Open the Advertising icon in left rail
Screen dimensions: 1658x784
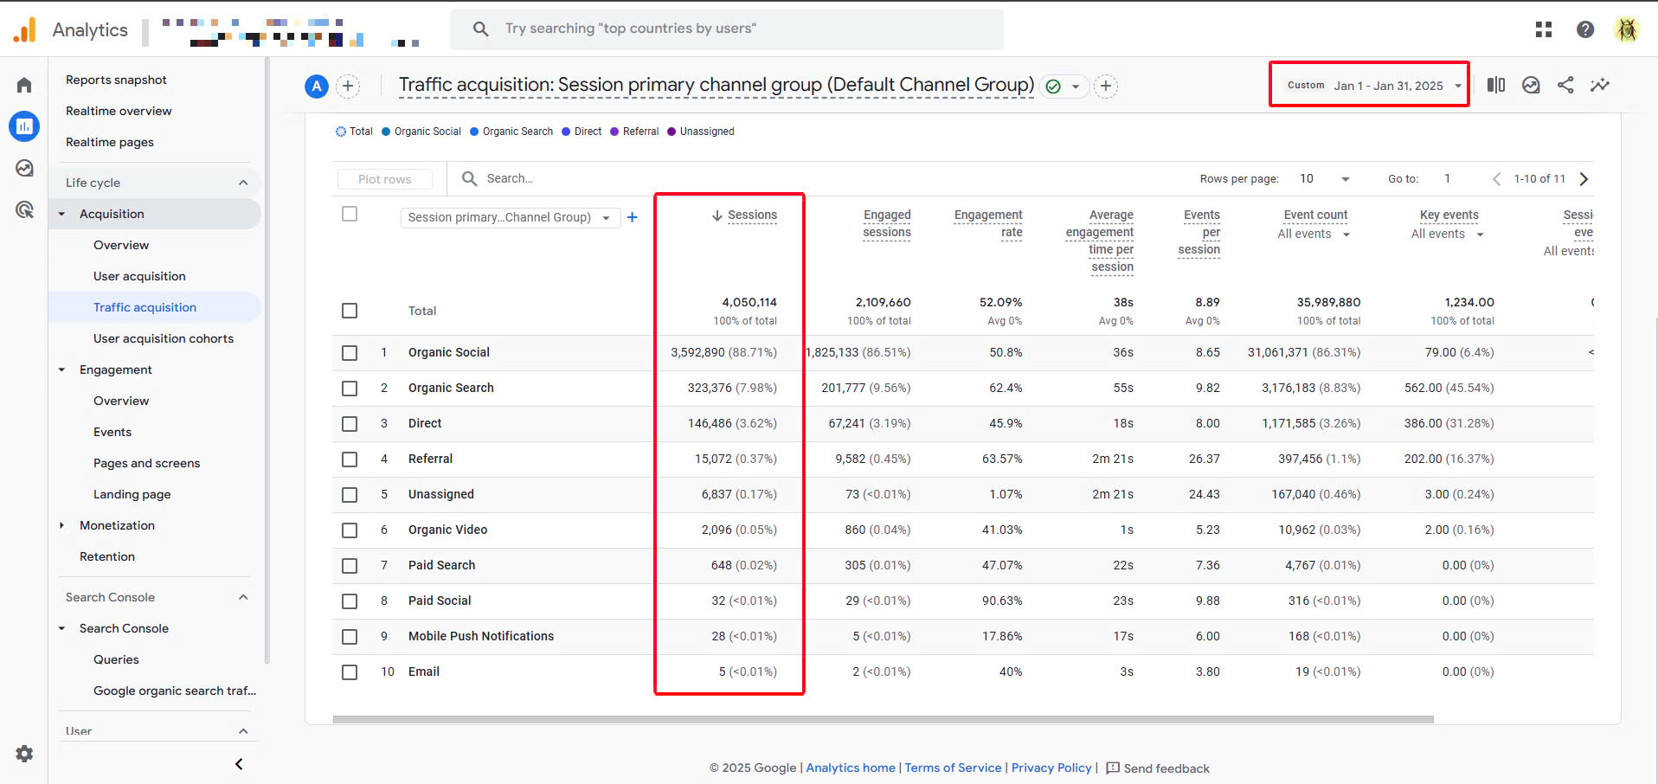pyautogui.click(x=24, y=209)
